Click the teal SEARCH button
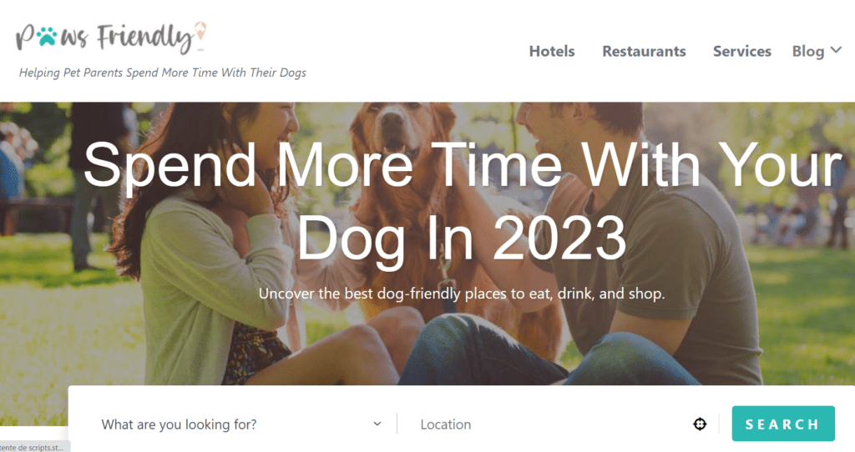855x452 pixels. [x=783, y=424]
